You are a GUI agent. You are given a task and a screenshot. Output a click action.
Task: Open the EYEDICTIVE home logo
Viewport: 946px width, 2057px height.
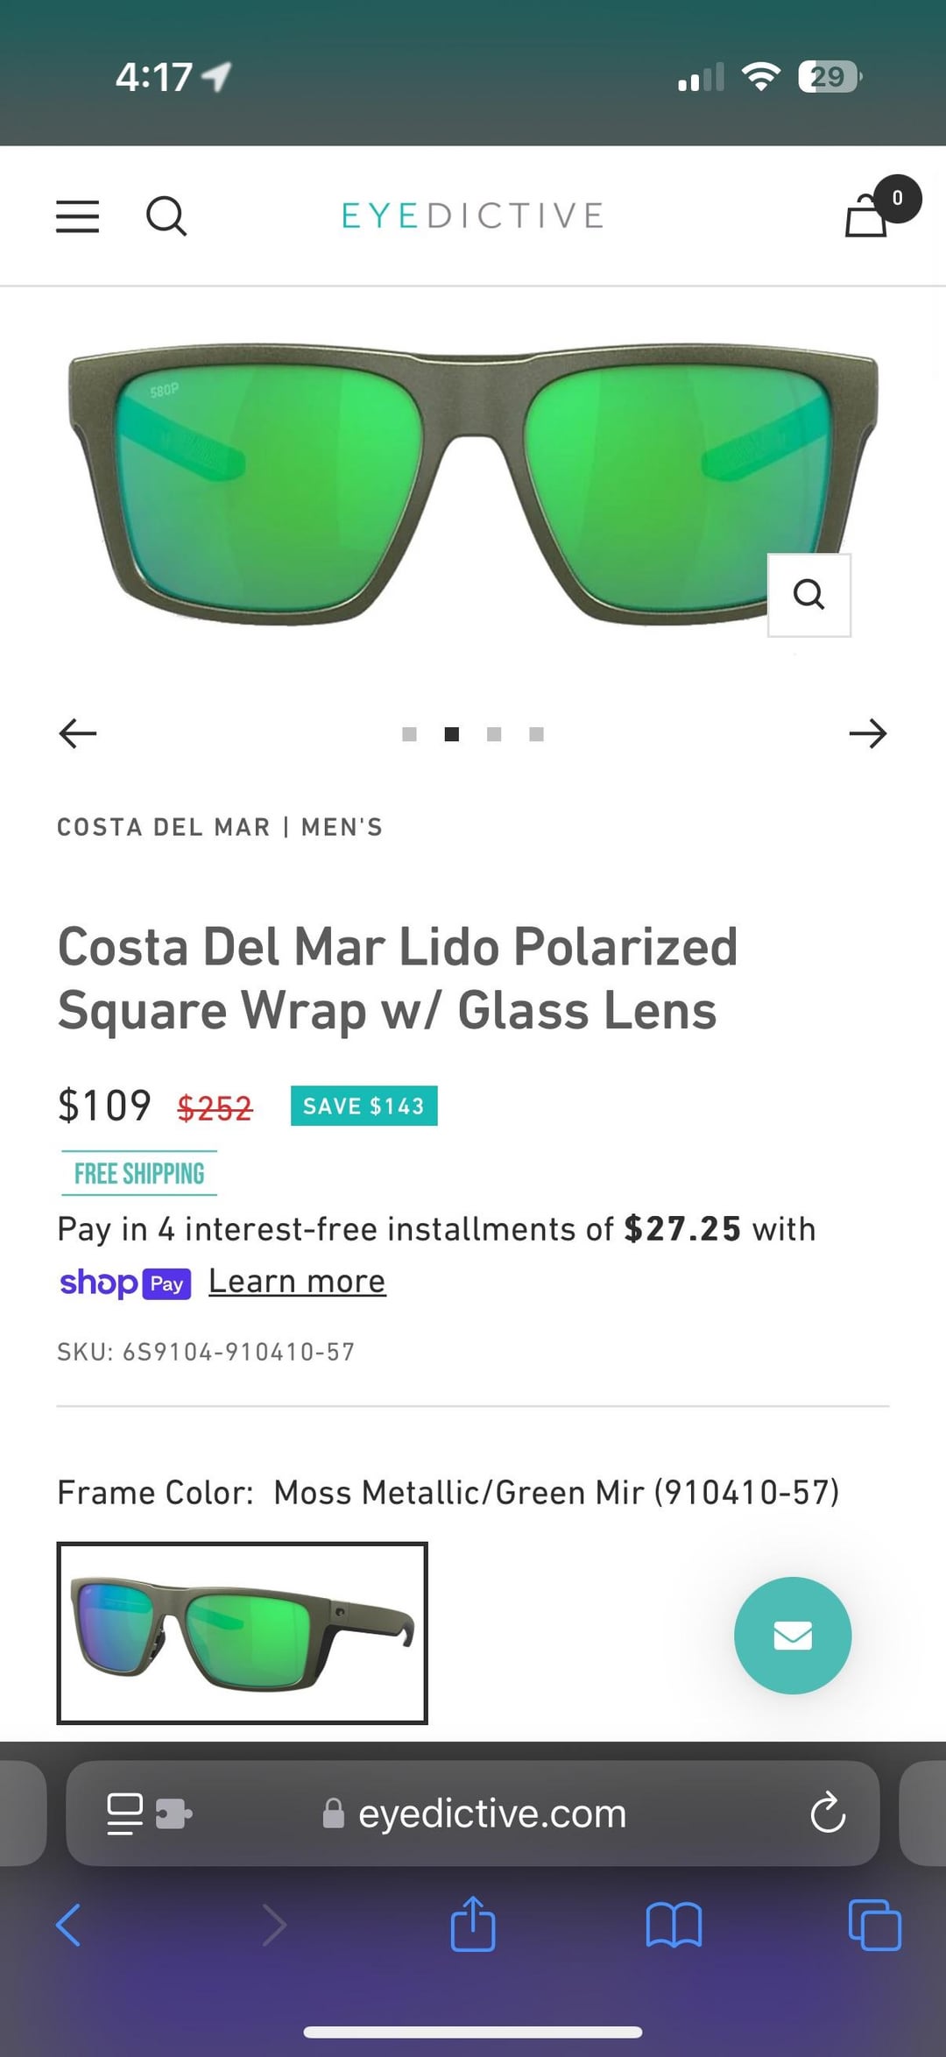tap(473, 216)
